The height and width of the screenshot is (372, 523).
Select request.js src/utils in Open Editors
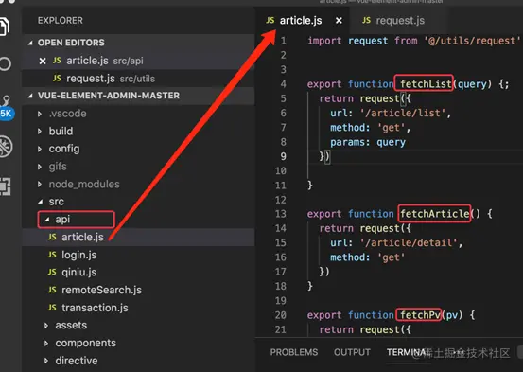[138, 79]
